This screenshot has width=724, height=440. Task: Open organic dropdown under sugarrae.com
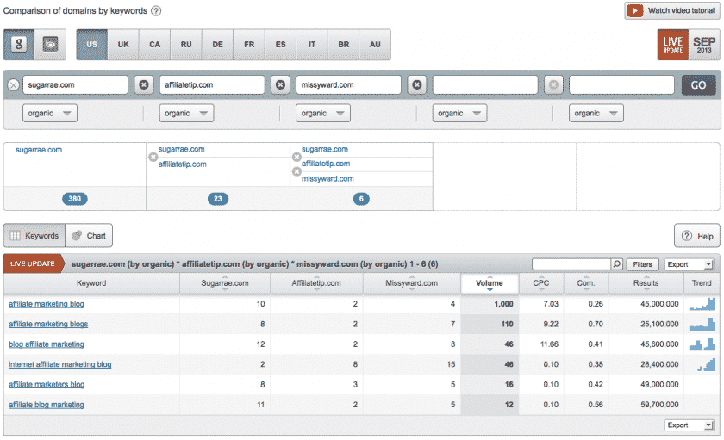click(50, 113)
